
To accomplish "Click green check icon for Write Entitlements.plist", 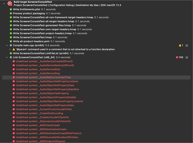I will coord(11,9).
